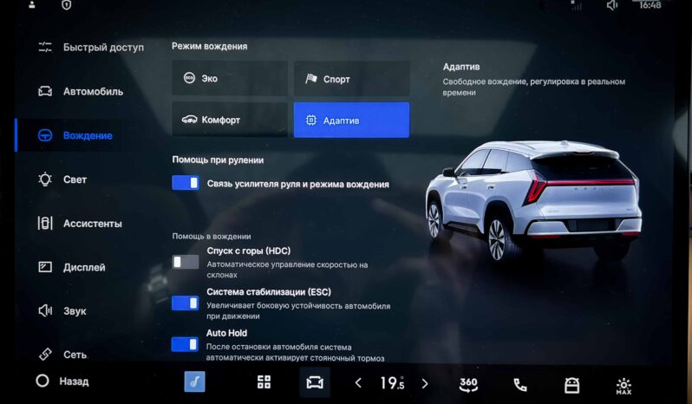Viewport: 692px width, 404px height.
Task: Tap the Назад back button
Action: click(x=62, y=381)
